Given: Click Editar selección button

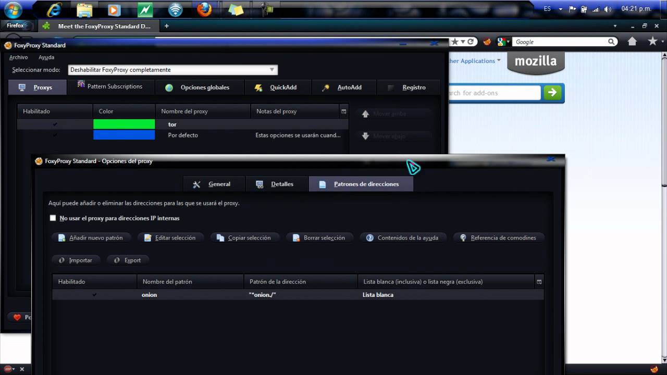Looking at the screenshot, I should tap(171, 238).
